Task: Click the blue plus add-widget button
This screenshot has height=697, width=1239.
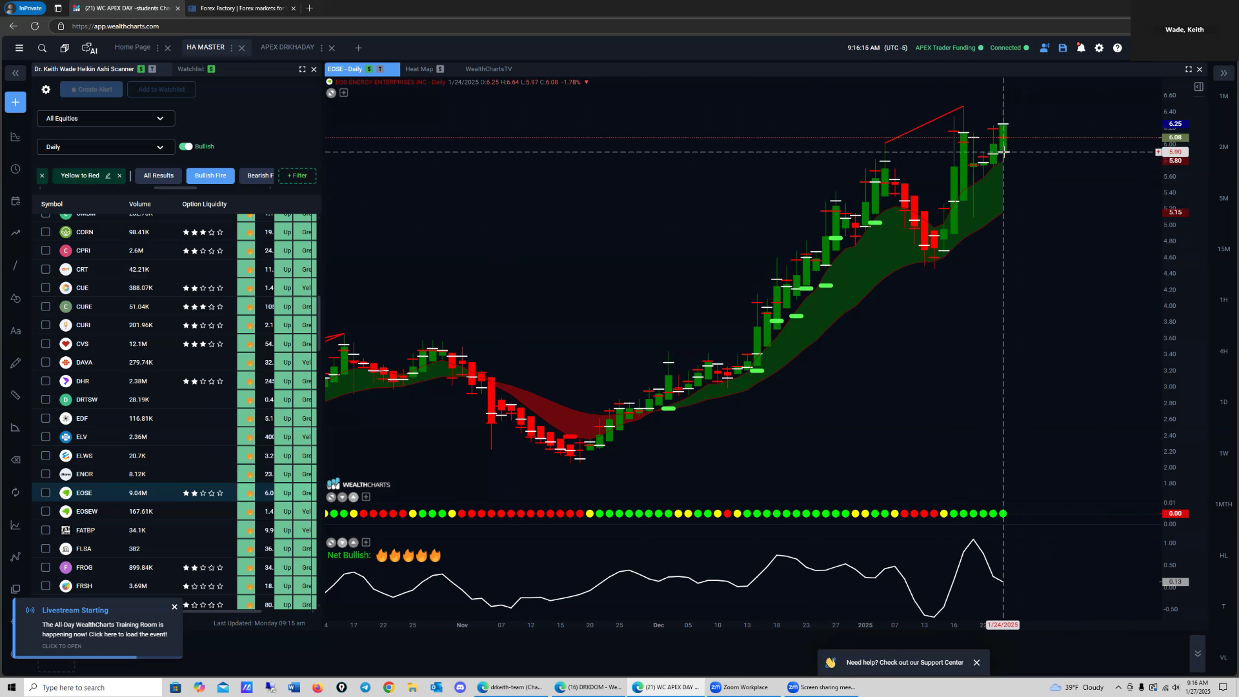Action: pyautogui.click(x=15, y=102)
